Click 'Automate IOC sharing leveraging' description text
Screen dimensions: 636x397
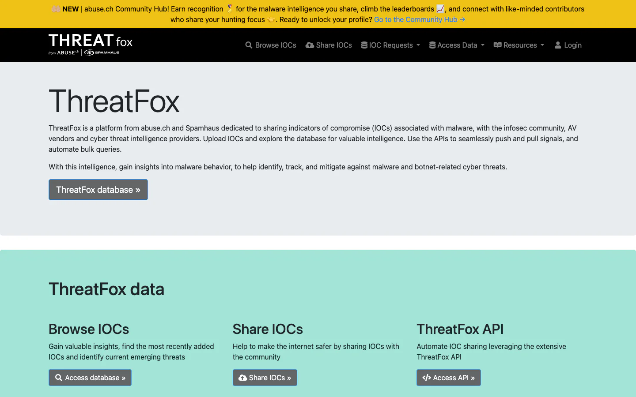(x=491, y=352)
